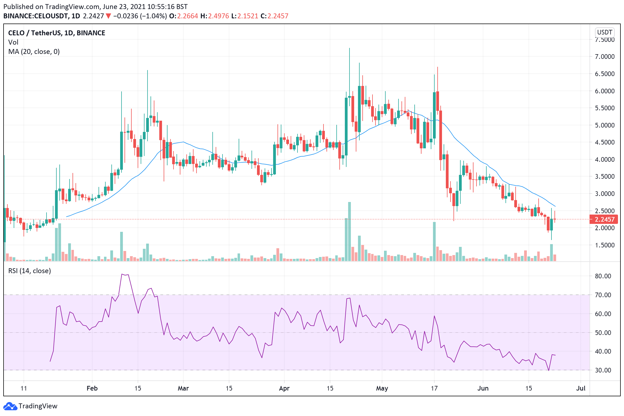Open the TradingView wordmark link
The height and width of the screenshot is (416, 624).
[x=38, y=406]
